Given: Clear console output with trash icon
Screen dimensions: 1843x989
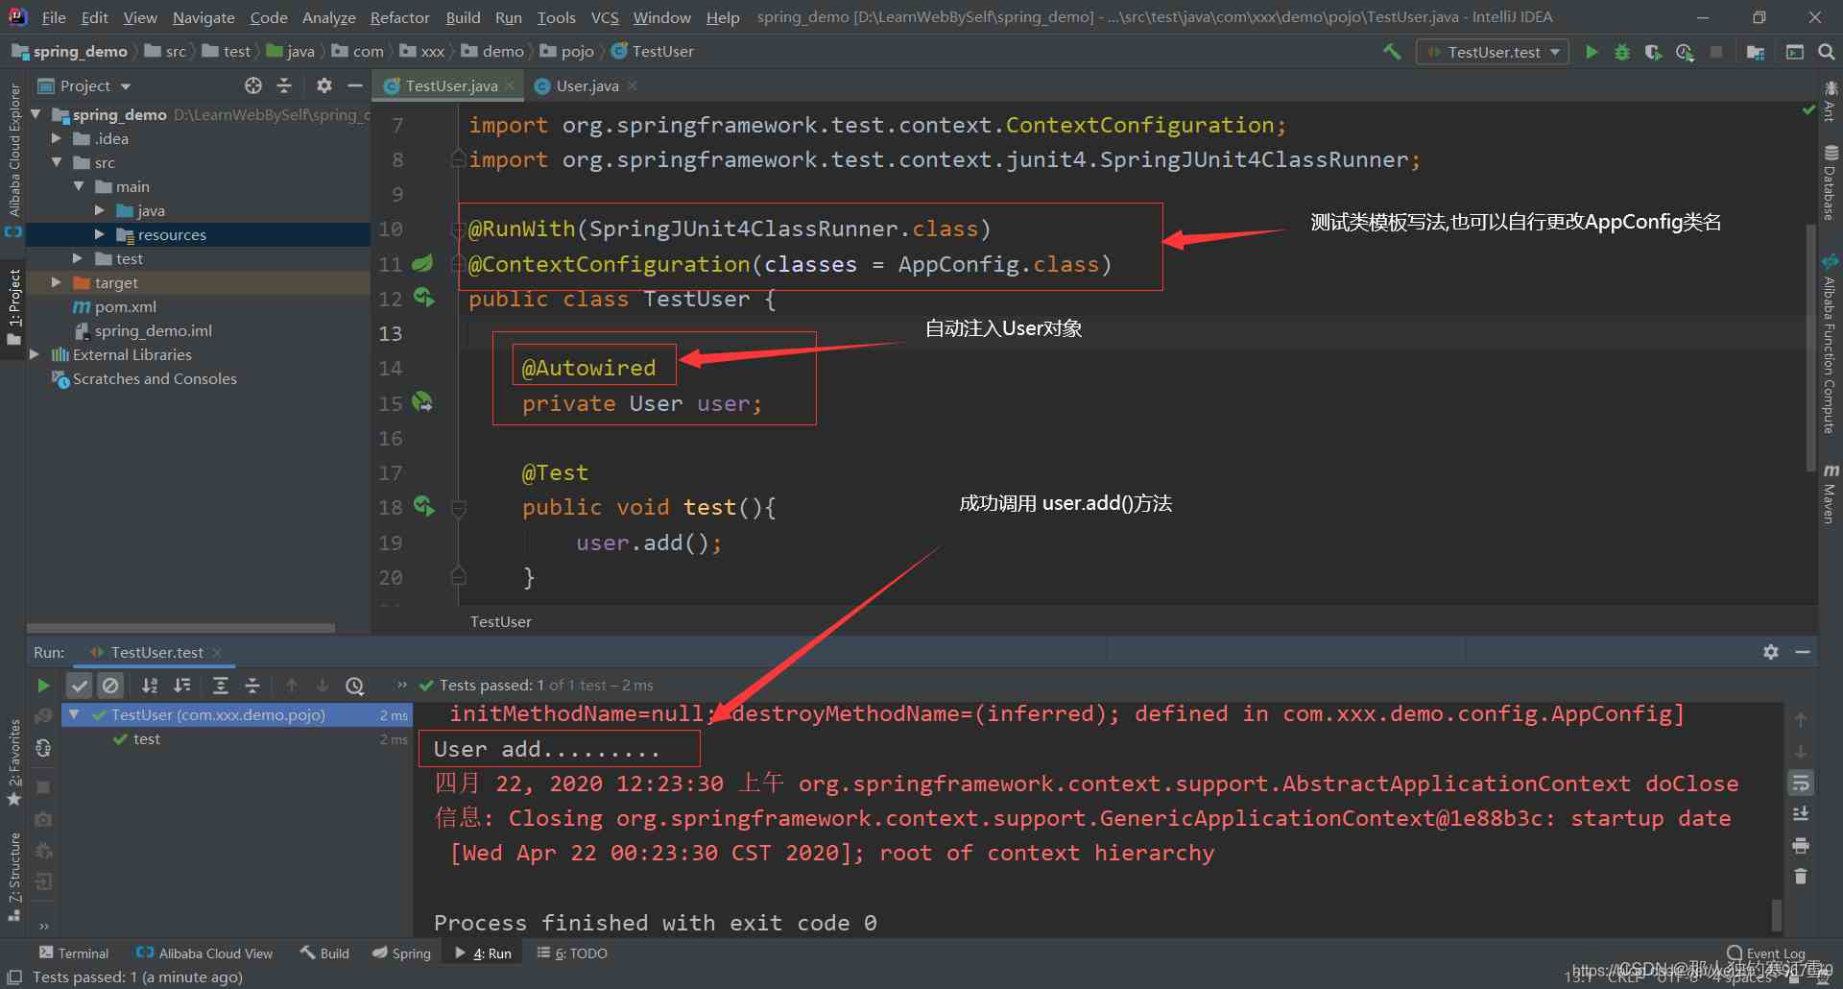Looking at the screenshot, I should [1801, 877].
